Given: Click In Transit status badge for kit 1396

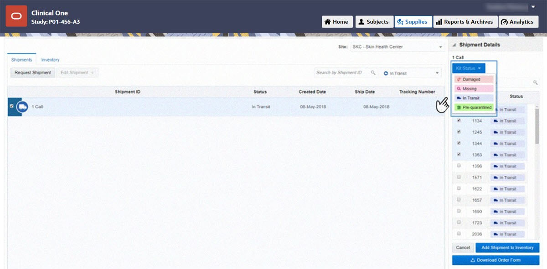Looking at the screenshot, I should pyautogui.click(x=507, y=166).
